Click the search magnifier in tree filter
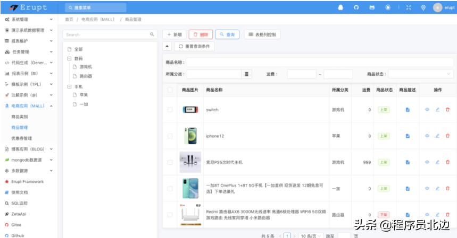 [x=152, y=34]
